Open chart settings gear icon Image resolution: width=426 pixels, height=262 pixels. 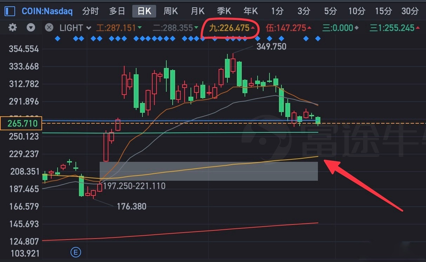click(13, 28)
